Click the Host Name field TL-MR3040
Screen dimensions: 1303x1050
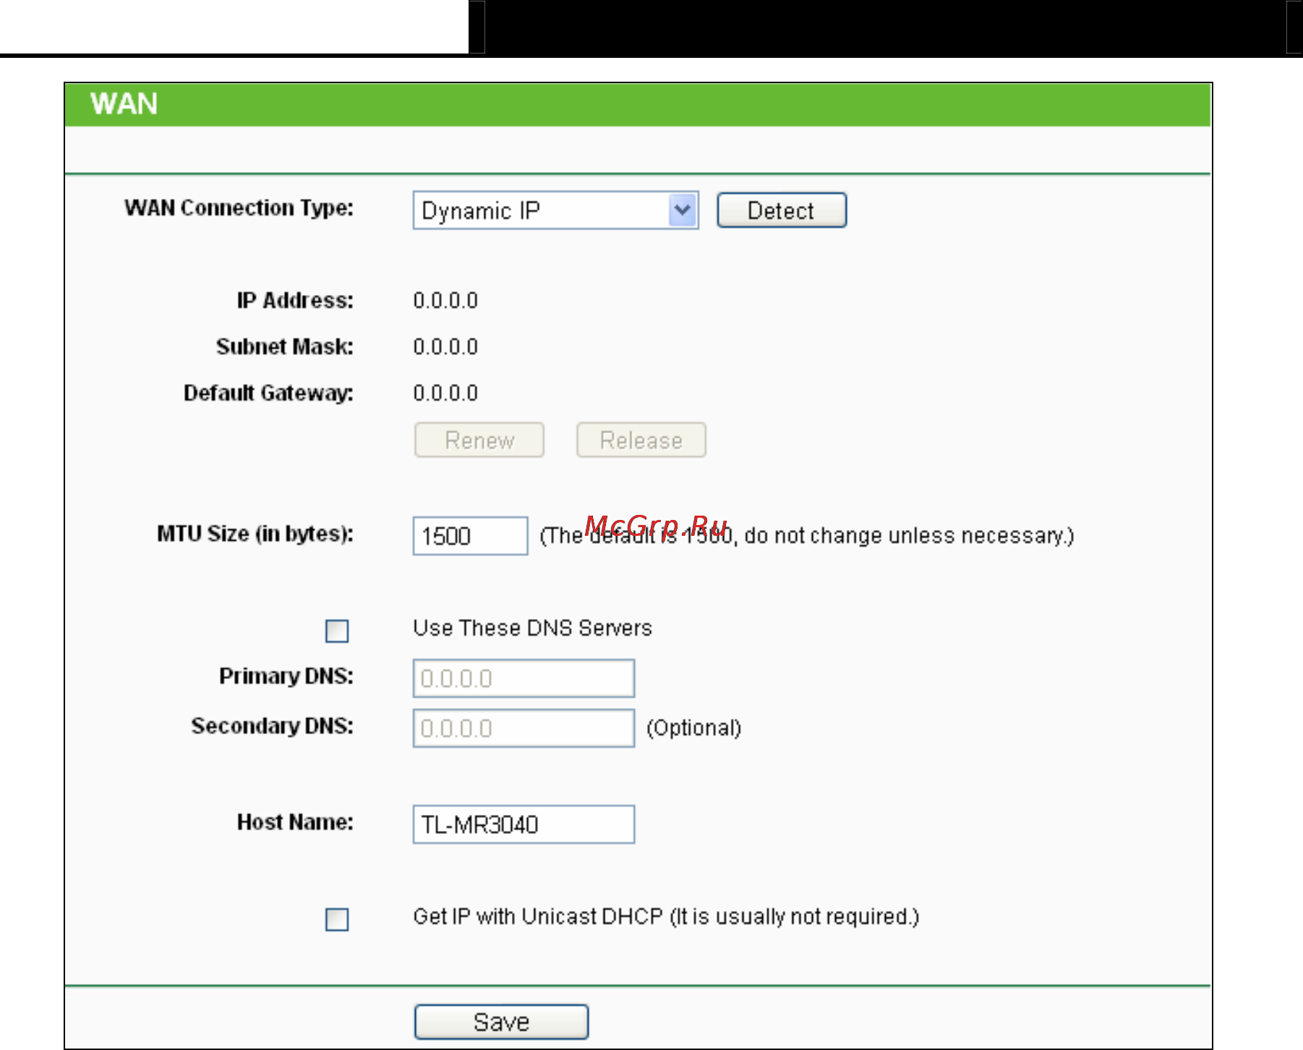tap(524, 824)
